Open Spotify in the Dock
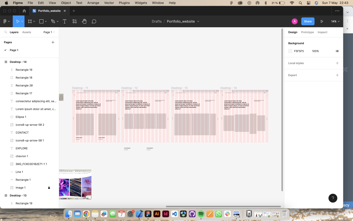Screen dimensions: 353x221 201,214
